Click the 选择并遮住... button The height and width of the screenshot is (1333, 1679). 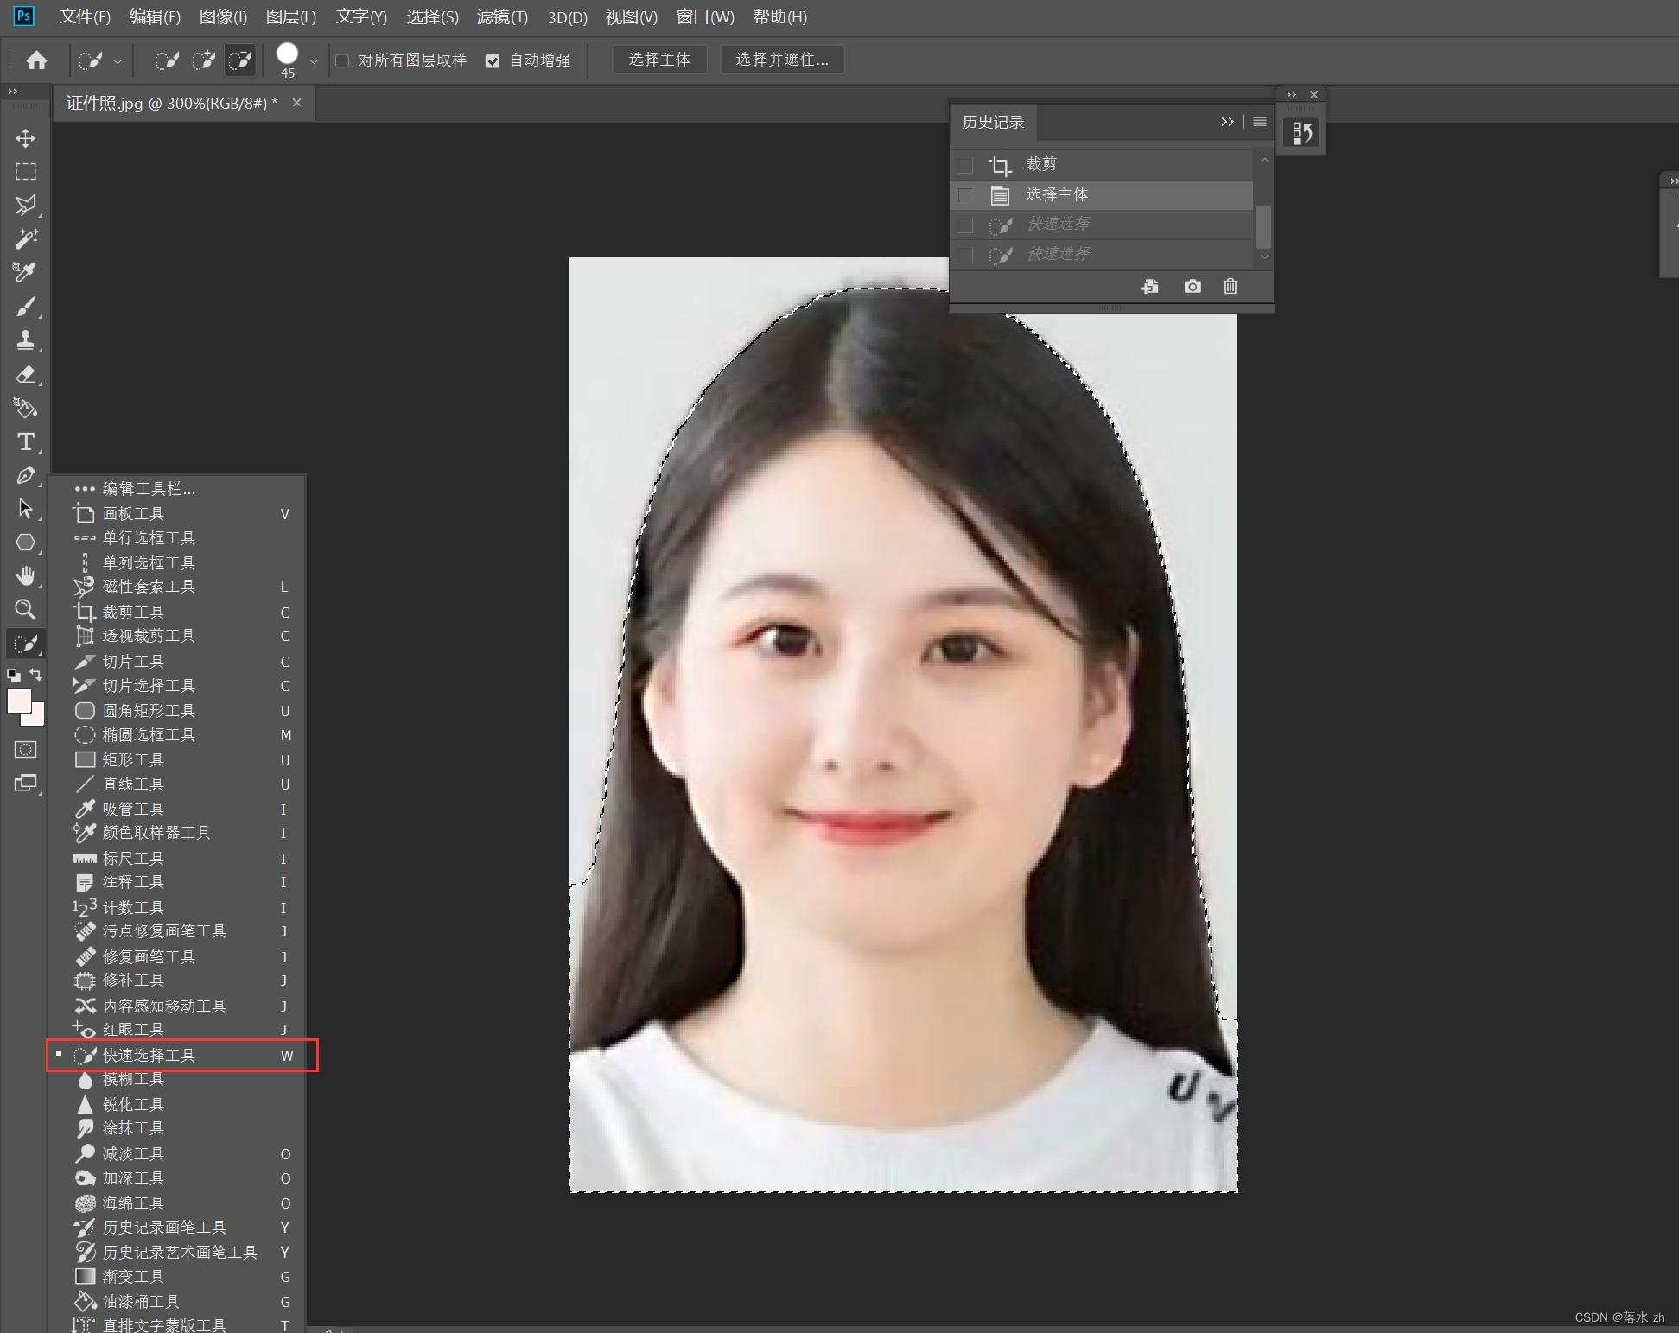pos(781,60)
